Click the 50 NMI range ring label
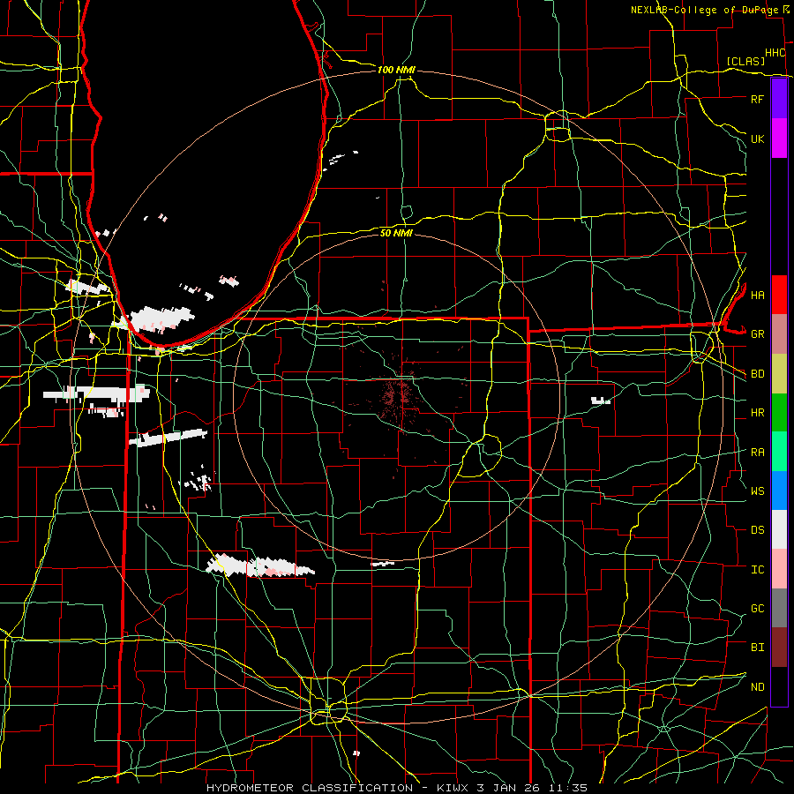This screenshot has width=794, height=794. (396, 233)
